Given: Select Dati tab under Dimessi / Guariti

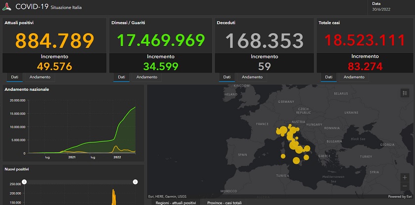Looking at the screenshot, I should [x=122, y=77].
